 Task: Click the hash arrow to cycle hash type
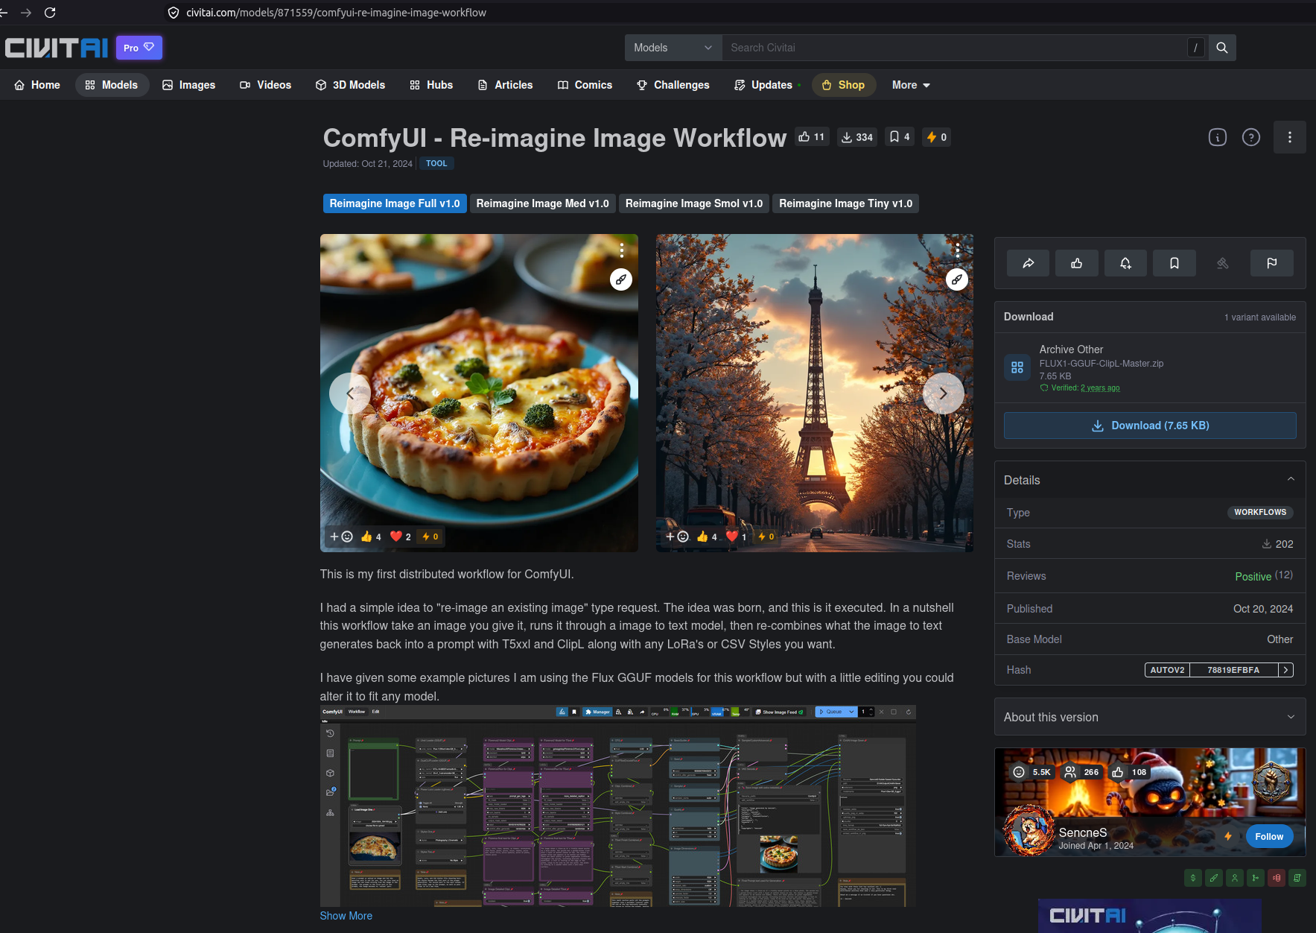(1285, 670)
